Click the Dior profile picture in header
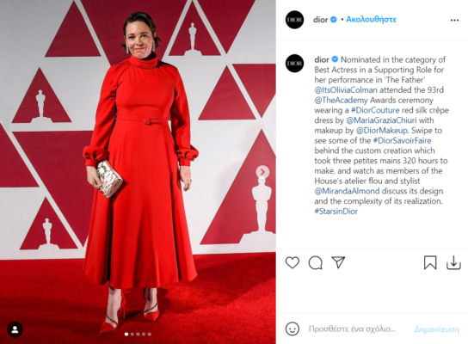Viewport: 468px width, 344px height. [x=294, y=20]
